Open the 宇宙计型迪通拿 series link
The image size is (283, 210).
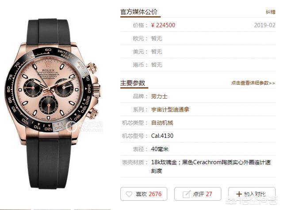pos(170,110)
